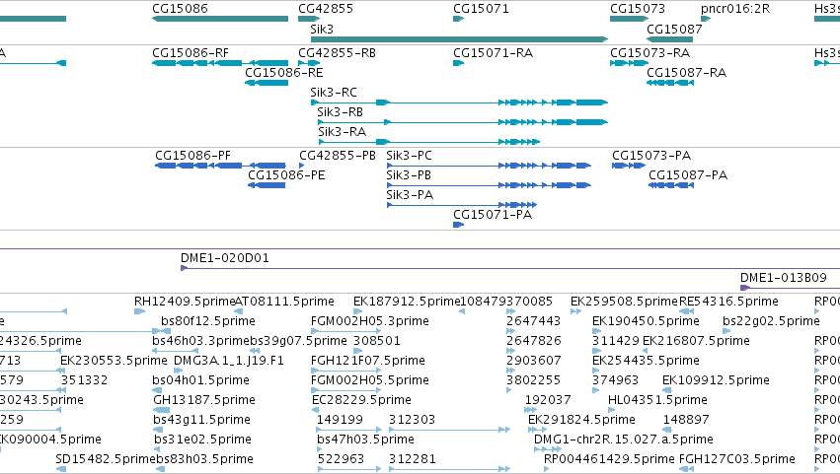Open EST EK216807.5prime

[x=696, y=341]
